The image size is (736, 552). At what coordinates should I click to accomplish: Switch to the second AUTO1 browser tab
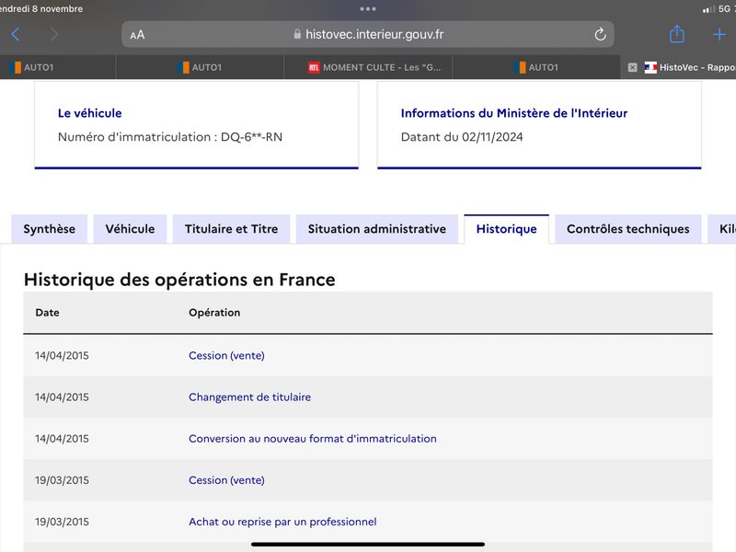click(x=200, y=67)
